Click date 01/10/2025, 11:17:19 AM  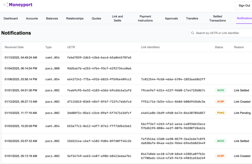[21, 113]
